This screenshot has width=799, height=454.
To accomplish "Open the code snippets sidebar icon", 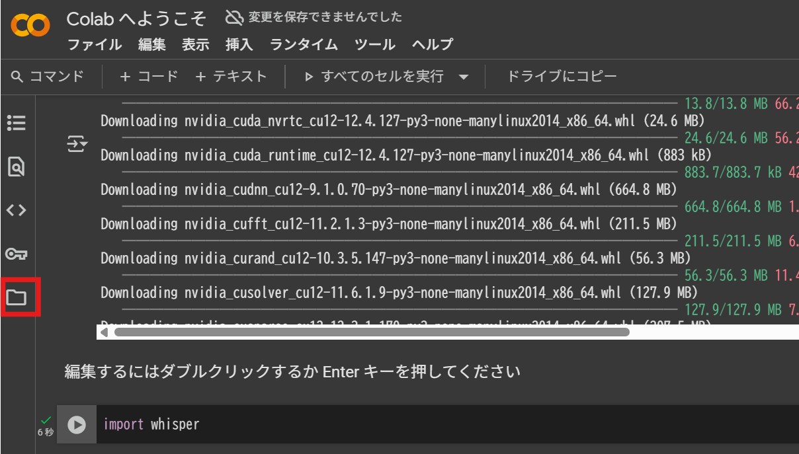I will click(16, 210).
